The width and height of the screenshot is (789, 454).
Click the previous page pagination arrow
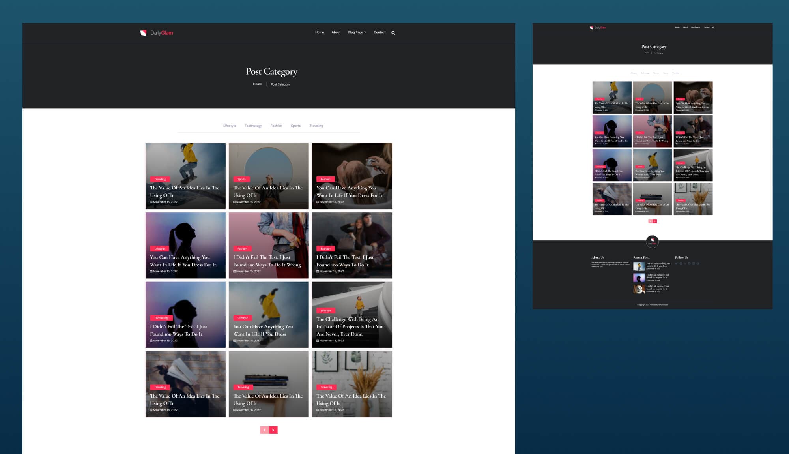coord(264,430)
